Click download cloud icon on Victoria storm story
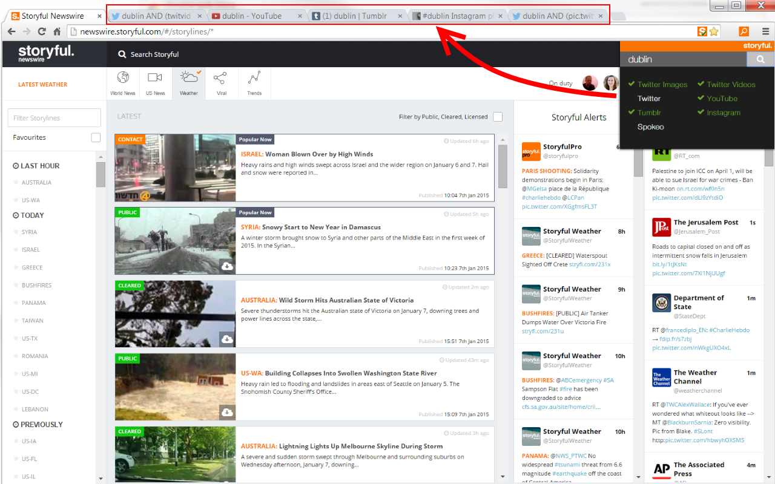Viewport: 775px width, 484px height. pos(227,339)
